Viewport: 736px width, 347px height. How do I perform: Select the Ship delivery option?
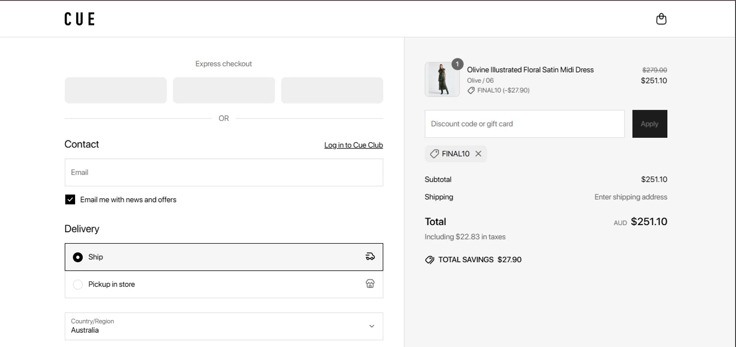(224, 257)
